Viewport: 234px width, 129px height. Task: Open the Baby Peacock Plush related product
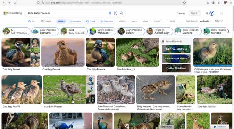[176, 49]
